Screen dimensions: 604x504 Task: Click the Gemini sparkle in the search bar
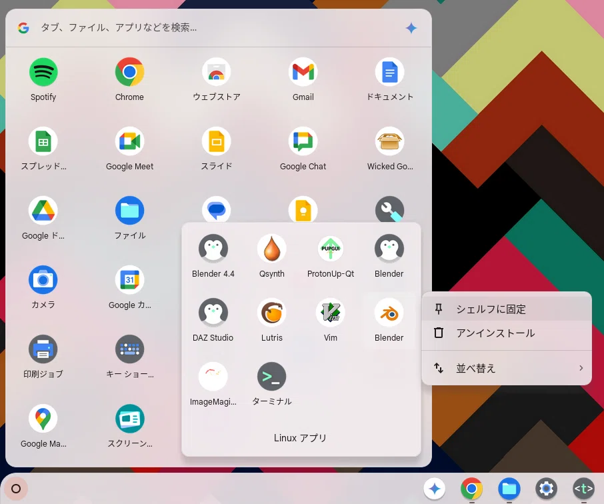pos(411,28)
